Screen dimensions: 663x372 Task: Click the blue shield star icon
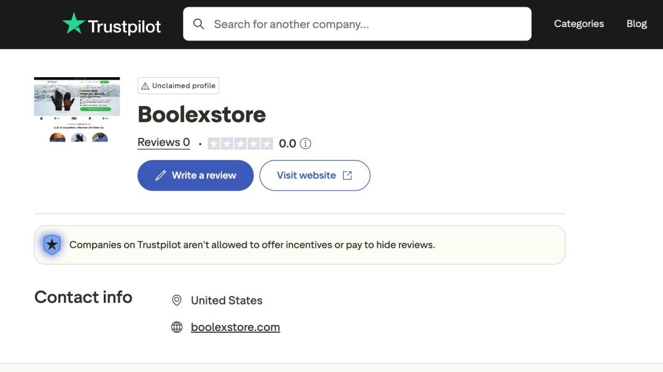tap(52, 245)
